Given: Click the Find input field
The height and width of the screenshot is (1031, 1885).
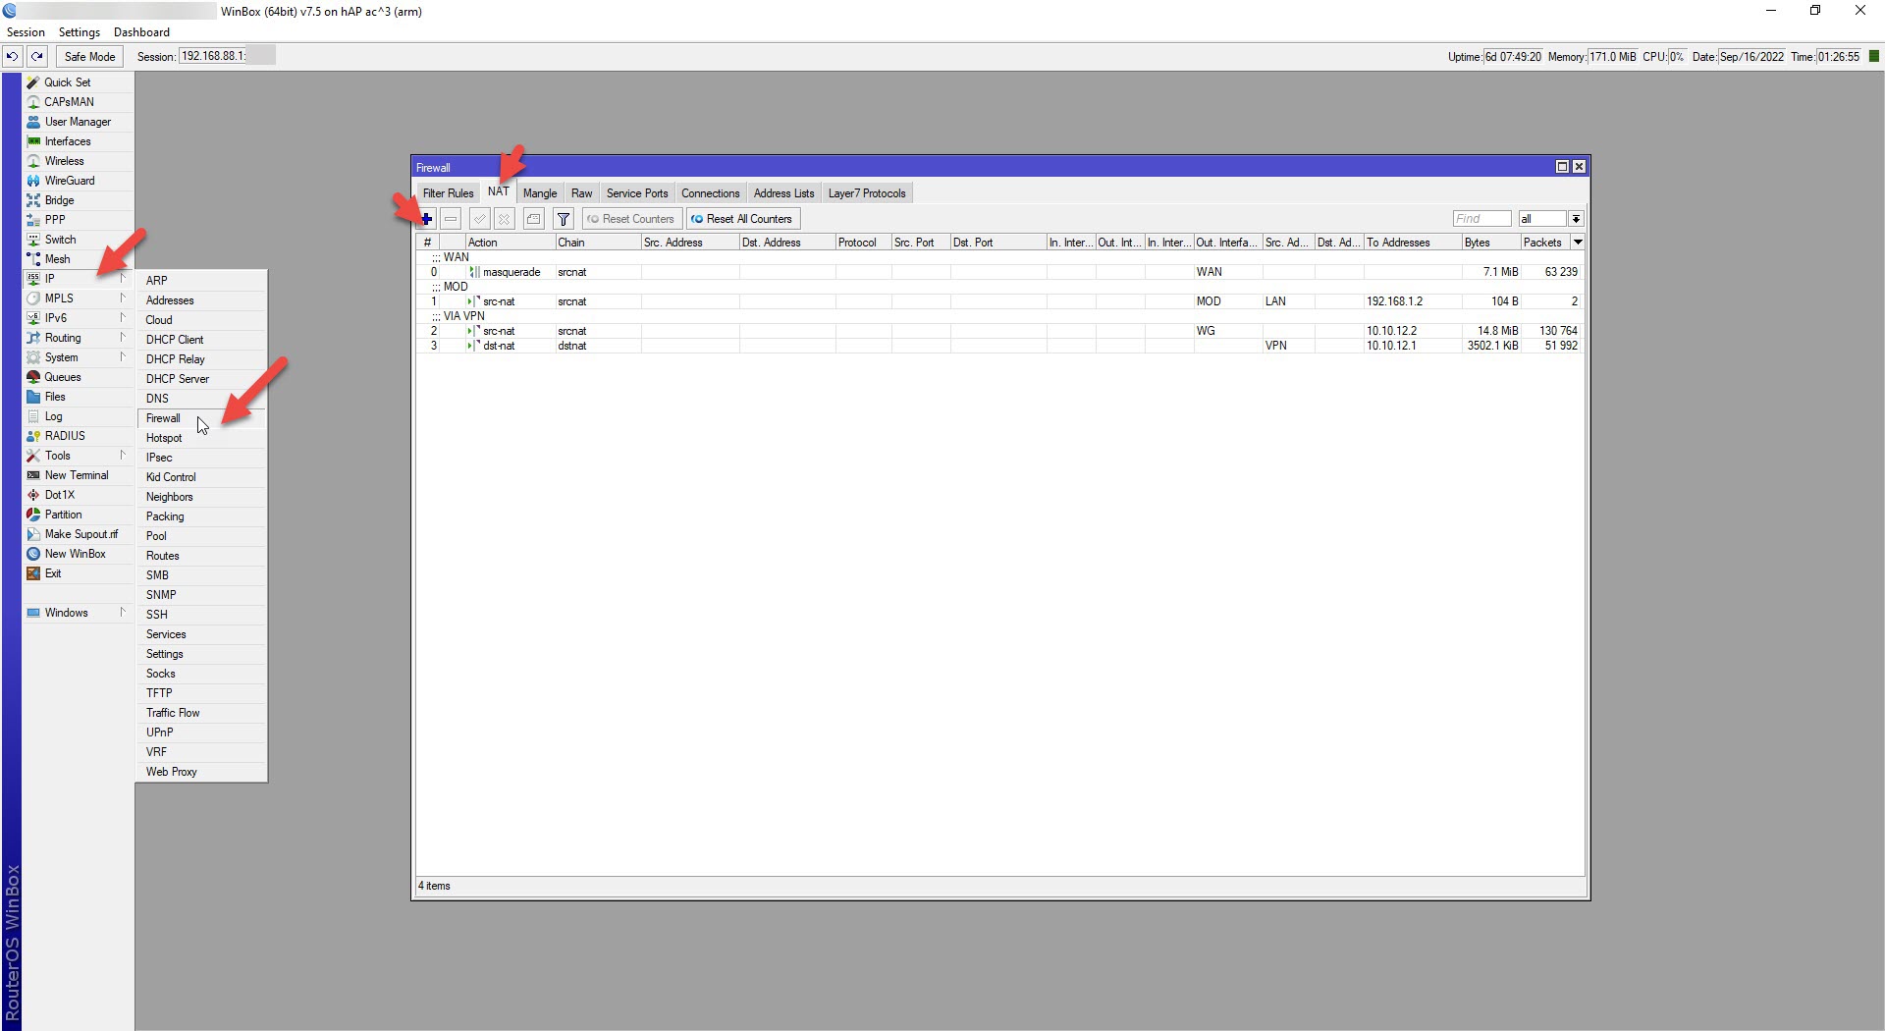Looking at the screenshot, I should click(x=1482, y=219).
